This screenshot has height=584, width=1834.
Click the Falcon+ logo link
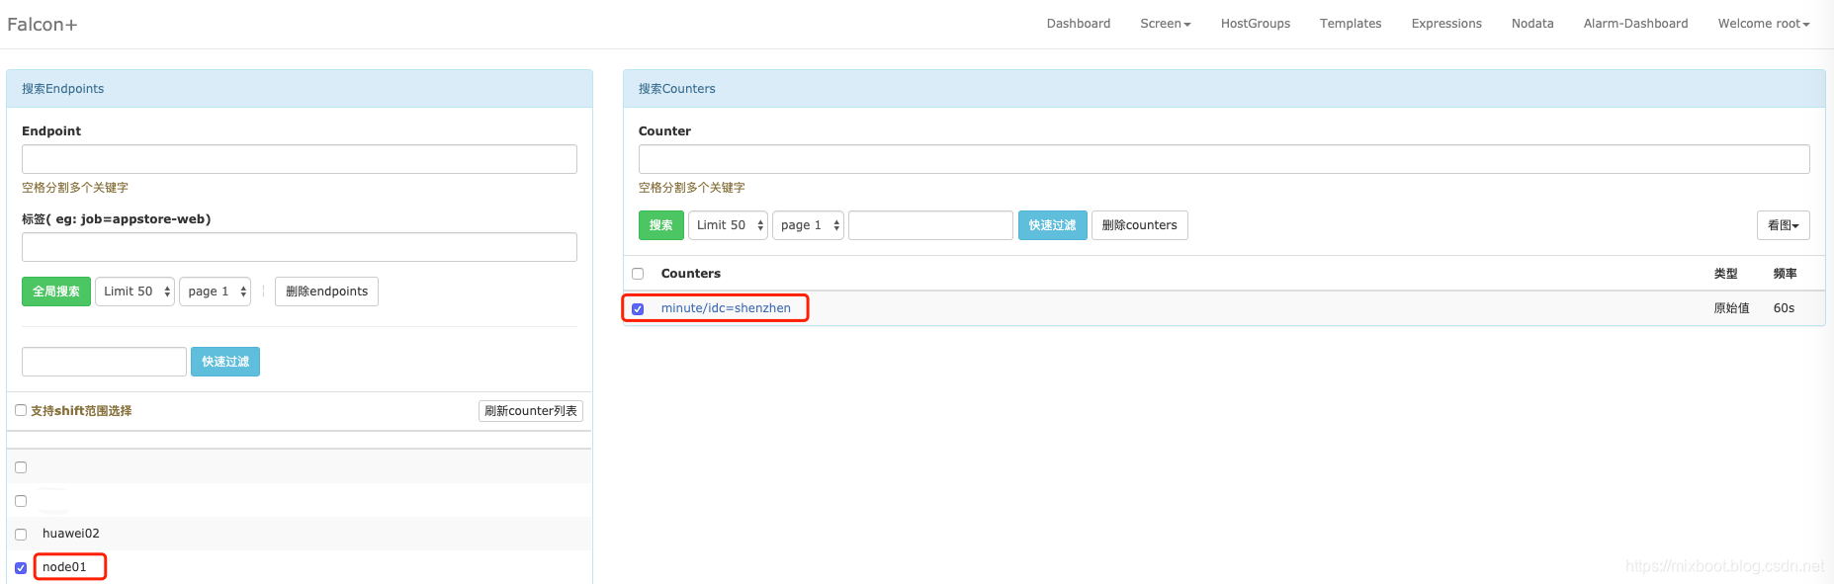point(42,25)
